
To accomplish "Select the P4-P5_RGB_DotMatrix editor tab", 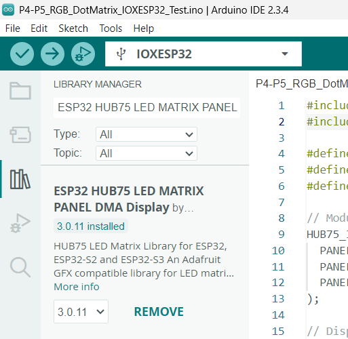I will click(302, 84).
